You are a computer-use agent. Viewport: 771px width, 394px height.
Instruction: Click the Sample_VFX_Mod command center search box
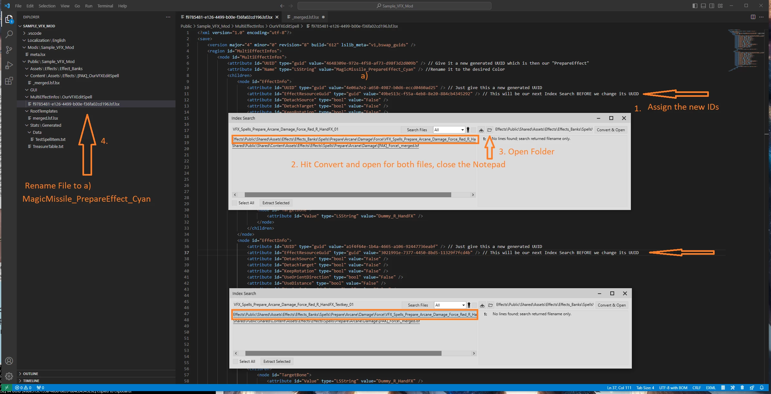pyautogui.click(x=395, y=6)
